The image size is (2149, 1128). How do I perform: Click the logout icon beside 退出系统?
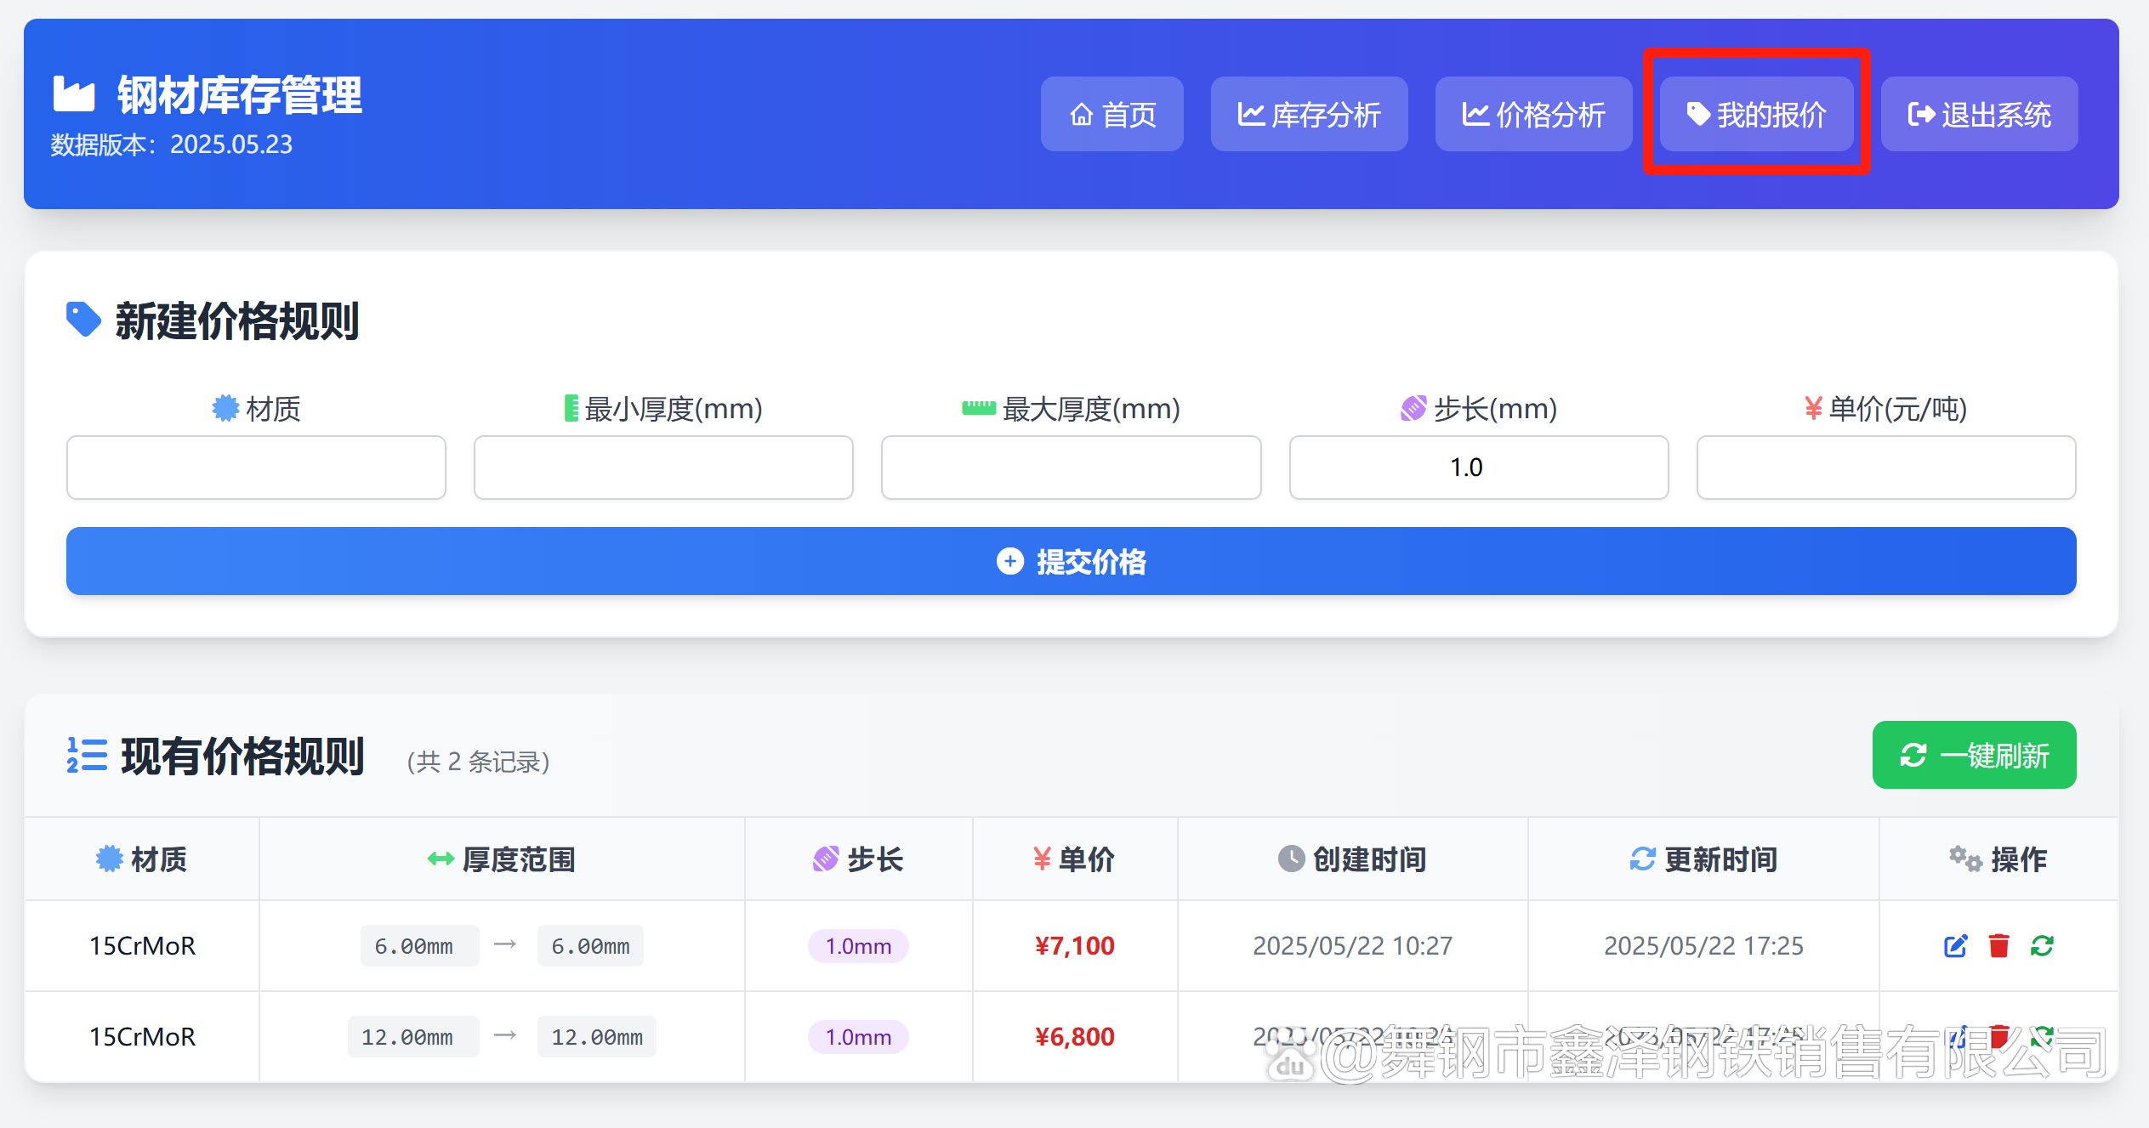tap(1920, 114)
